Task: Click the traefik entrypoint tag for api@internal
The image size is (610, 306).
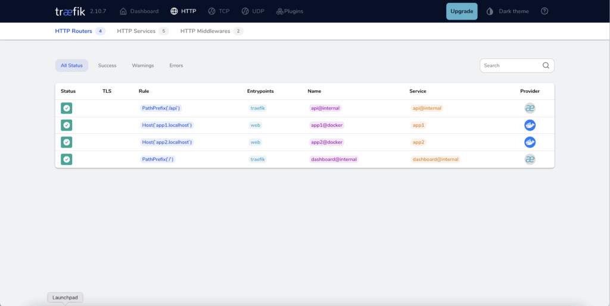Action: click(x=258, y=108)
